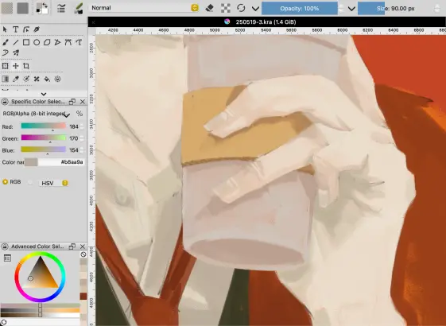Select the Transform tool

[5, 66]
